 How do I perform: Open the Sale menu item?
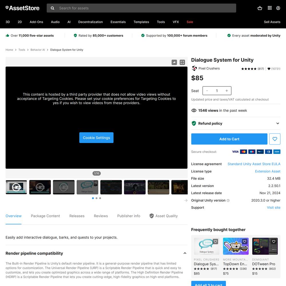pyautogui.click(x=190, y=22)
